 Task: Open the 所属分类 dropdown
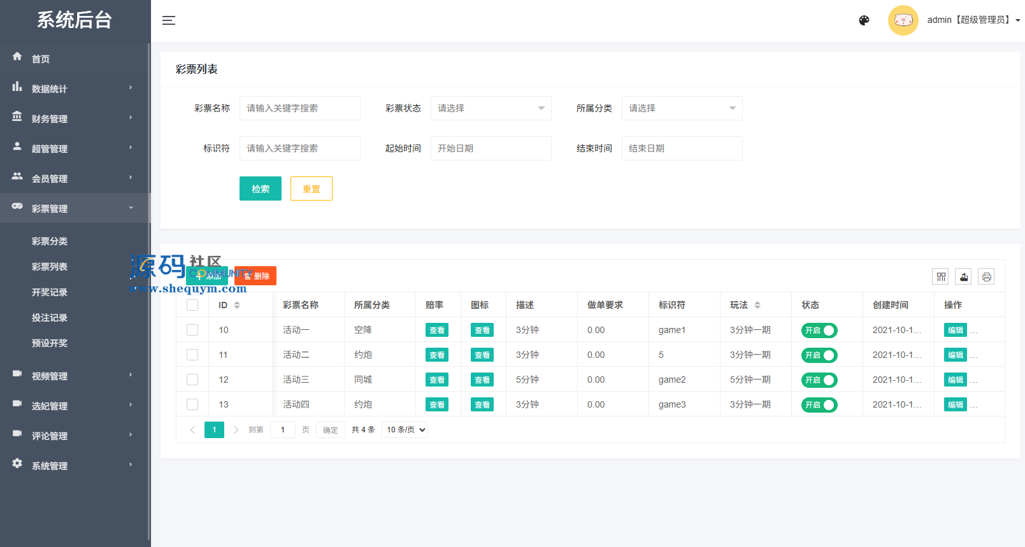coord(682,108)
